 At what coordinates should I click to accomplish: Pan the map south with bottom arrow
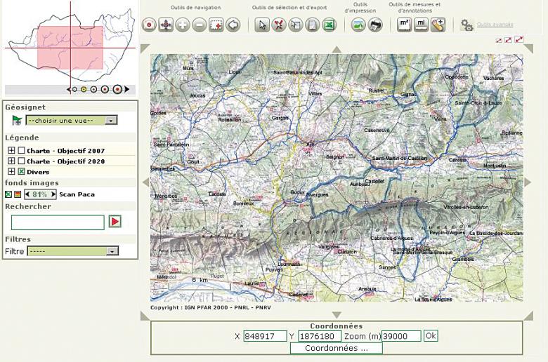click(337, 315)
